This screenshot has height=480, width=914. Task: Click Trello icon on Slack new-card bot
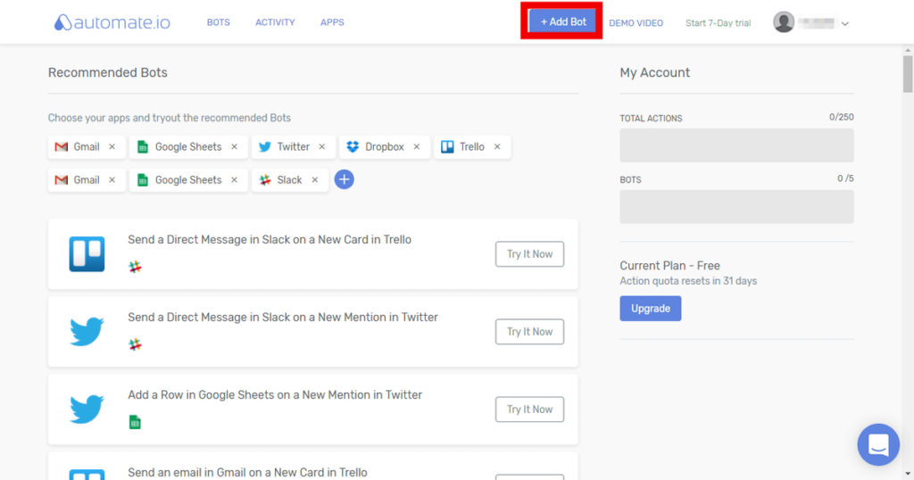click(87, 254)
